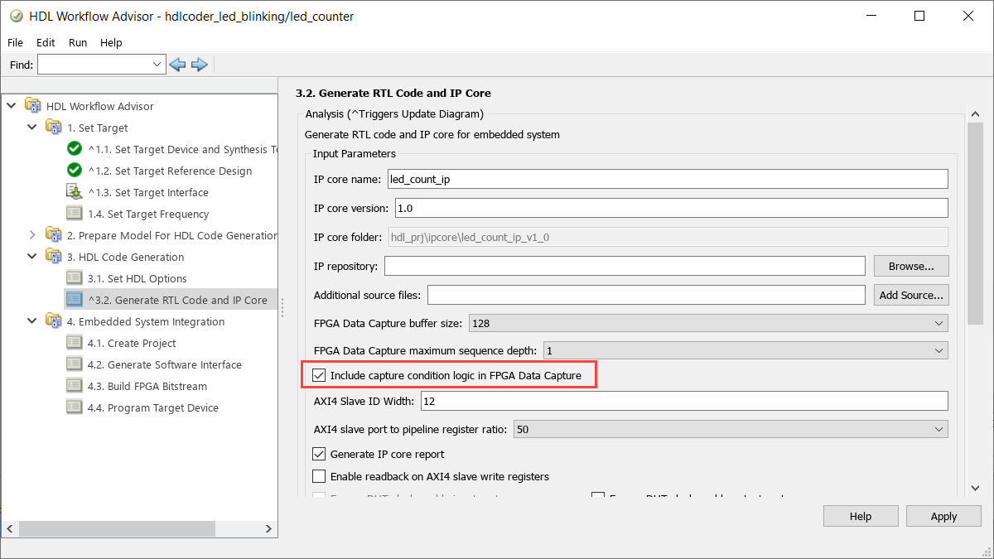
Task: Click the Browse button for IP repository
Action: (x=911, y=266)
